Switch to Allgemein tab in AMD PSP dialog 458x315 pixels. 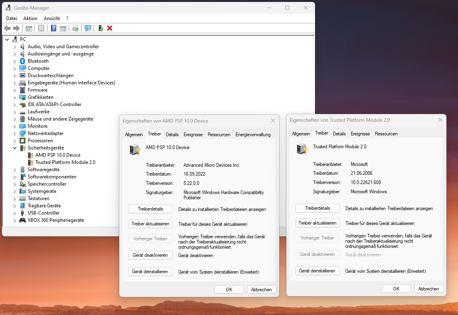coord(134,135)
